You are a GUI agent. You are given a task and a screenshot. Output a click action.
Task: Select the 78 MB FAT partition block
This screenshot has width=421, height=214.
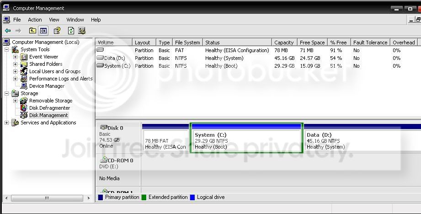pyautogui.click(x=165, y=138)
